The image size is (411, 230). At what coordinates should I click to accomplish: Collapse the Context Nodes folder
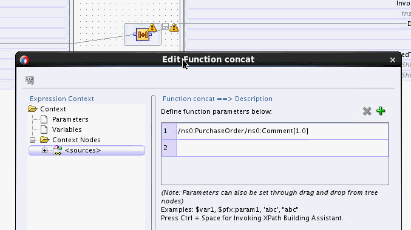pos(33,140)
